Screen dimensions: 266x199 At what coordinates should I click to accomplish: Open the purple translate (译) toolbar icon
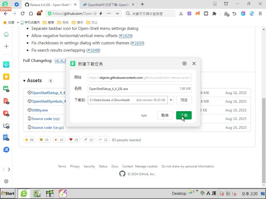tap(189, 13)
